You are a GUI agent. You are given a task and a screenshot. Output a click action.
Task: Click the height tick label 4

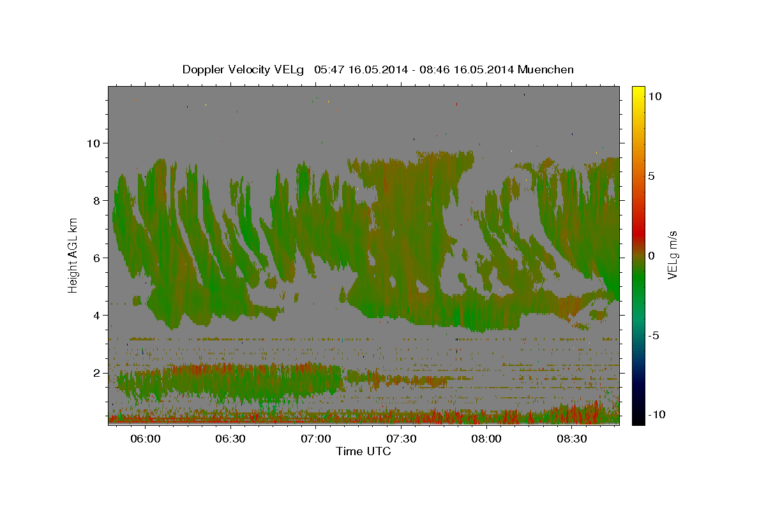pos(96,315)
